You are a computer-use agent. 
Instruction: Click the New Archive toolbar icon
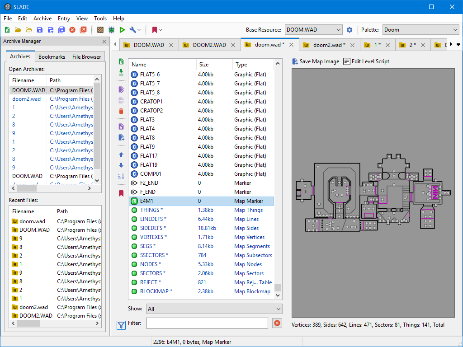[7, 30]
